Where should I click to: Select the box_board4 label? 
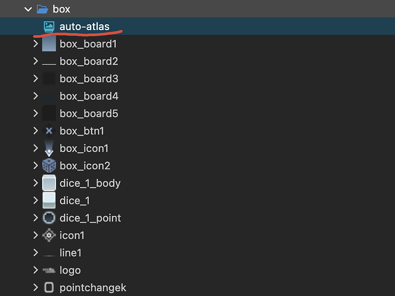pyautogui.click(x=89, y=96)
